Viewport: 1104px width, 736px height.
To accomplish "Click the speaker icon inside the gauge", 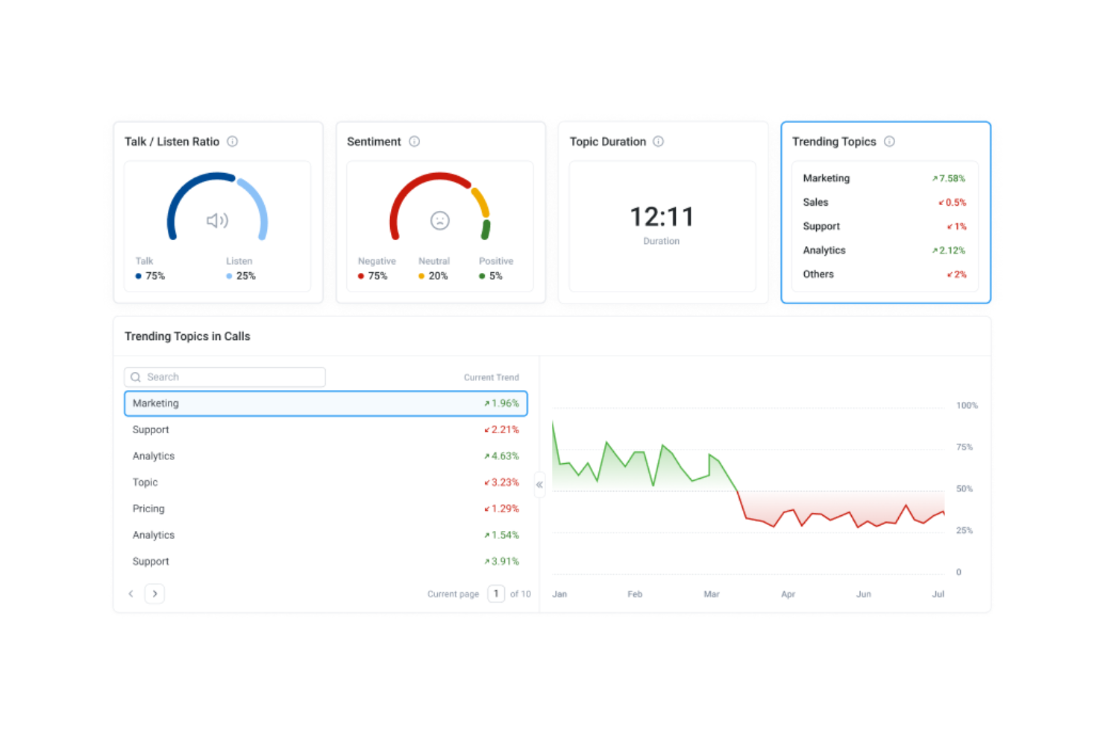I will [x=216, y=221].
